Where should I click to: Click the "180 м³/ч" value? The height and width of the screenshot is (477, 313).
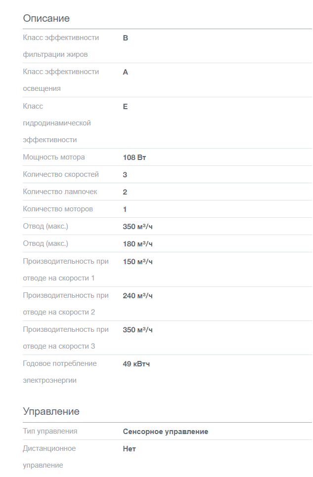pos(137,244)
